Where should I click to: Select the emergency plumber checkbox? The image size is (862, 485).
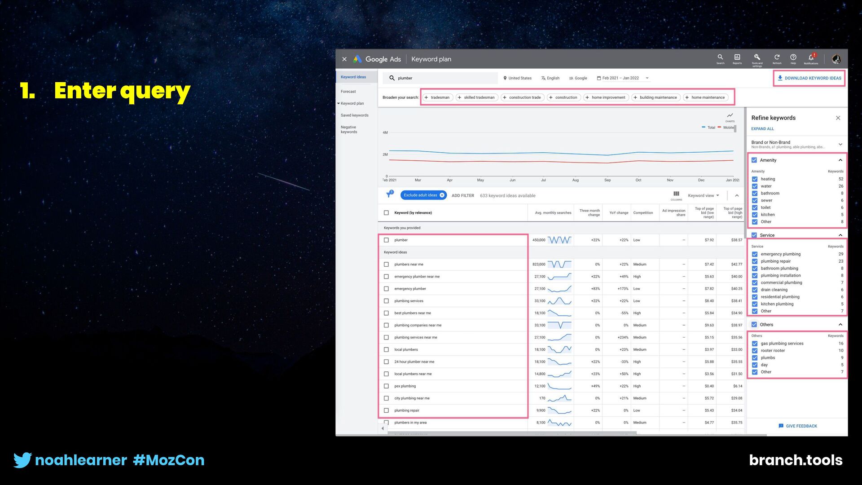tap(386, 289)
